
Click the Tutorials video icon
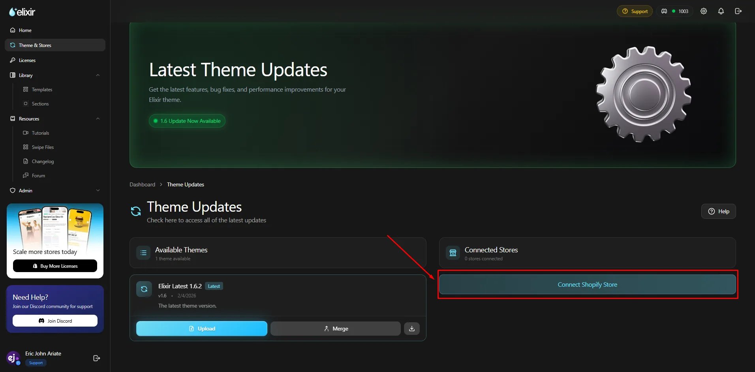pyautogui.click(x=26, y=133)
